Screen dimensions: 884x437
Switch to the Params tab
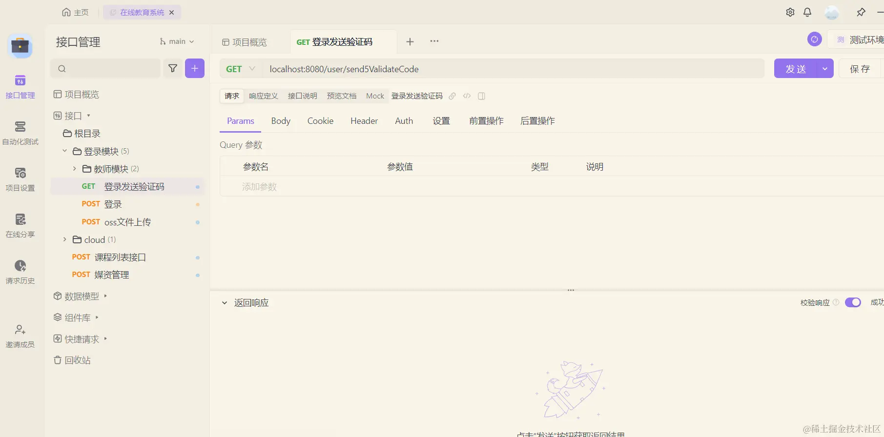point(241,121)
